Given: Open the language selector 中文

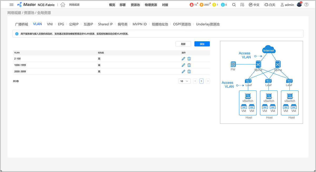Looking at the screenshot, I should tap(254, 5).
